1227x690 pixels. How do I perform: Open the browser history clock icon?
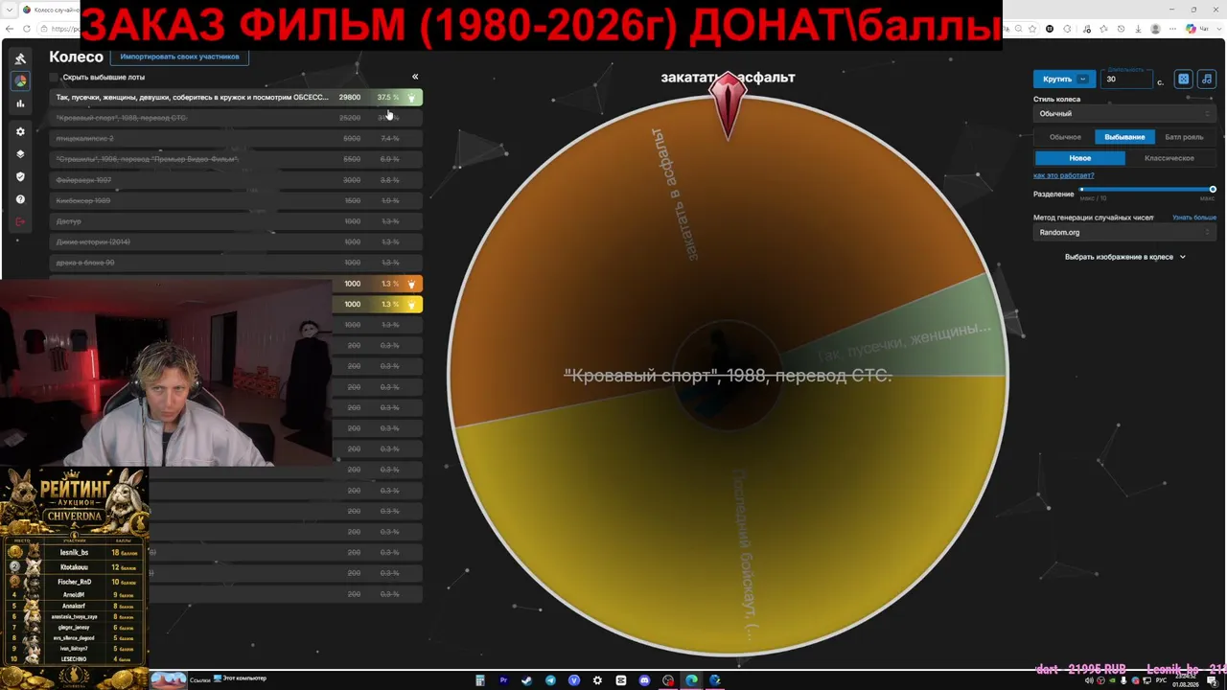pos(1122,29)
